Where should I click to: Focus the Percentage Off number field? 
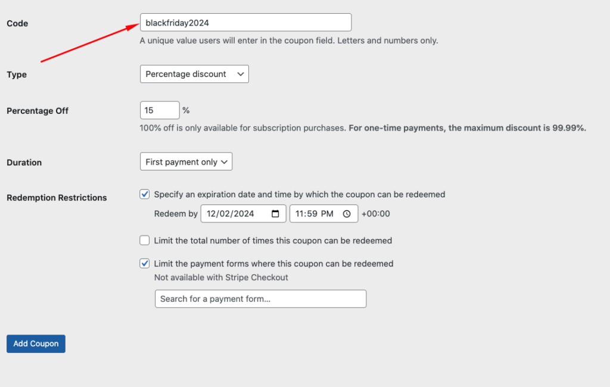coord(159,110)
